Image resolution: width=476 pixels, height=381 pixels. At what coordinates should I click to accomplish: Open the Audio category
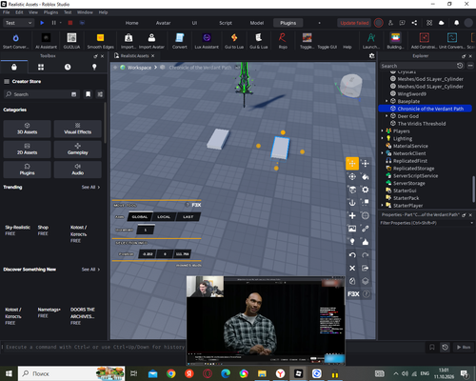[x=78, y=170]
